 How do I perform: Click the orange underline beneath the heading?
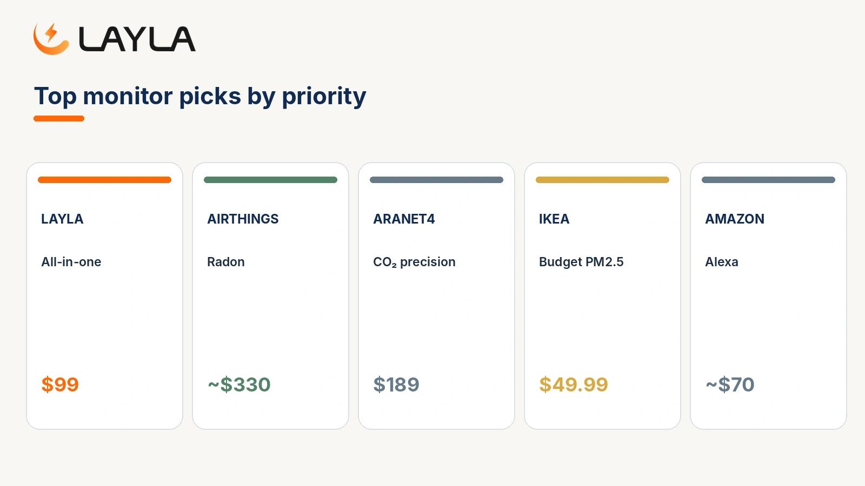(59, 118)
